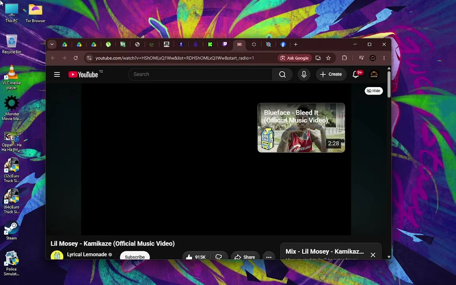Start voice search with the microphone

pyautogui.click(x=304, y=74)
